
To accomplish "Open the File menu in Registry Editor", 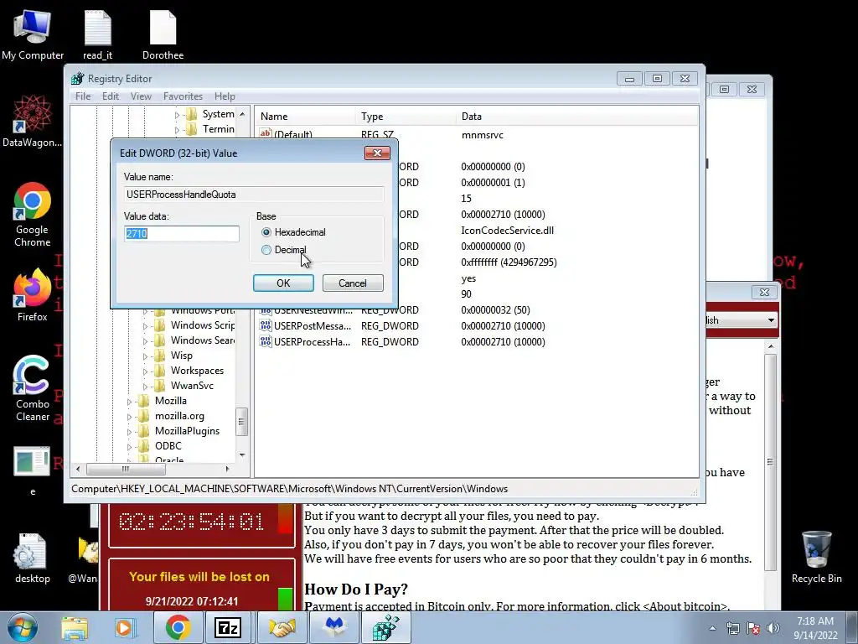I will coord(83,96).
